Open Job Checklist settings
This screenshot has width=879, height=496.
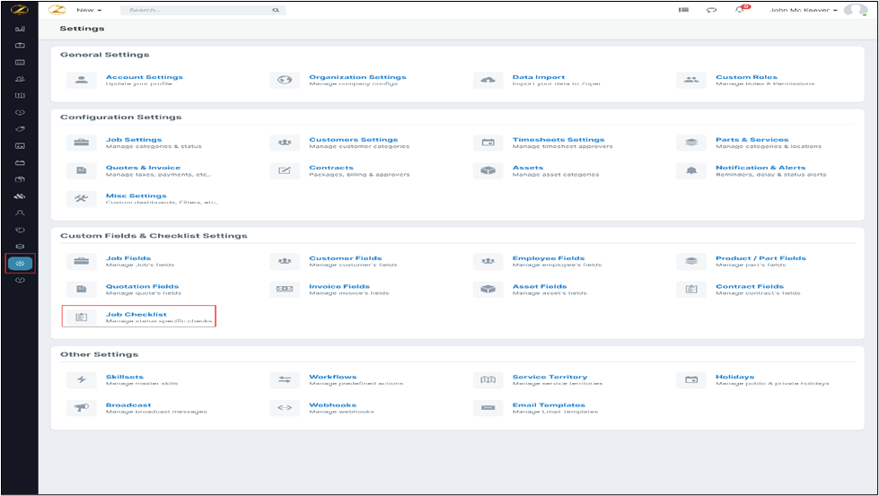click(136, 315)
